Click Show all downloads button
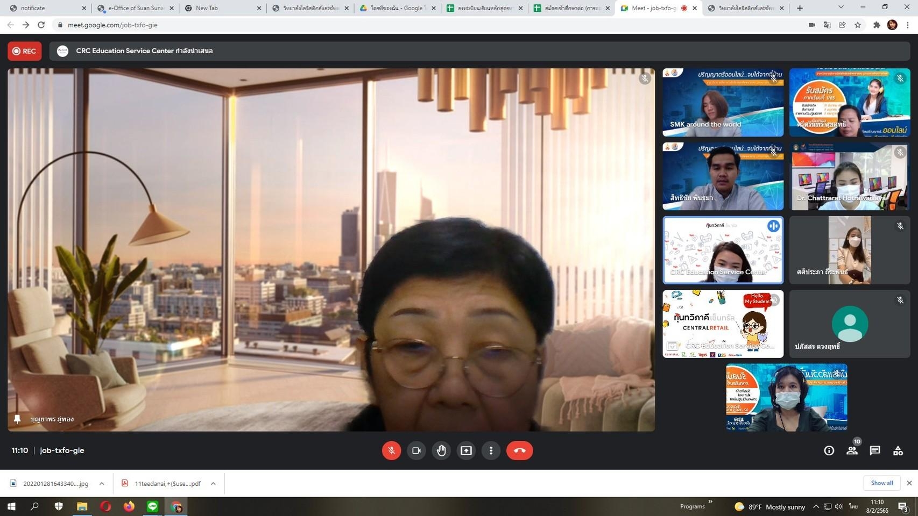Screen dimensions: 918x516 [x=881, y=483]
